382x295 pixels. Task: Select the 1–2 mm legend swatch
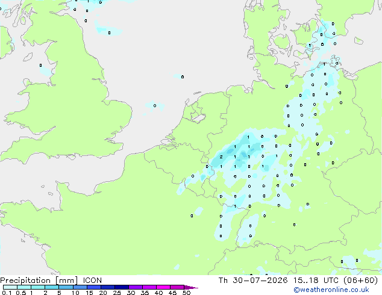(38, 287)
